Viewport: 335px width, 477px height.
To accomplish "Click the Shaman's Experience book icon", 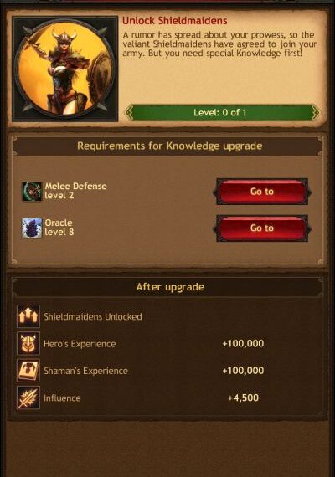I will (x=28, y=371).
